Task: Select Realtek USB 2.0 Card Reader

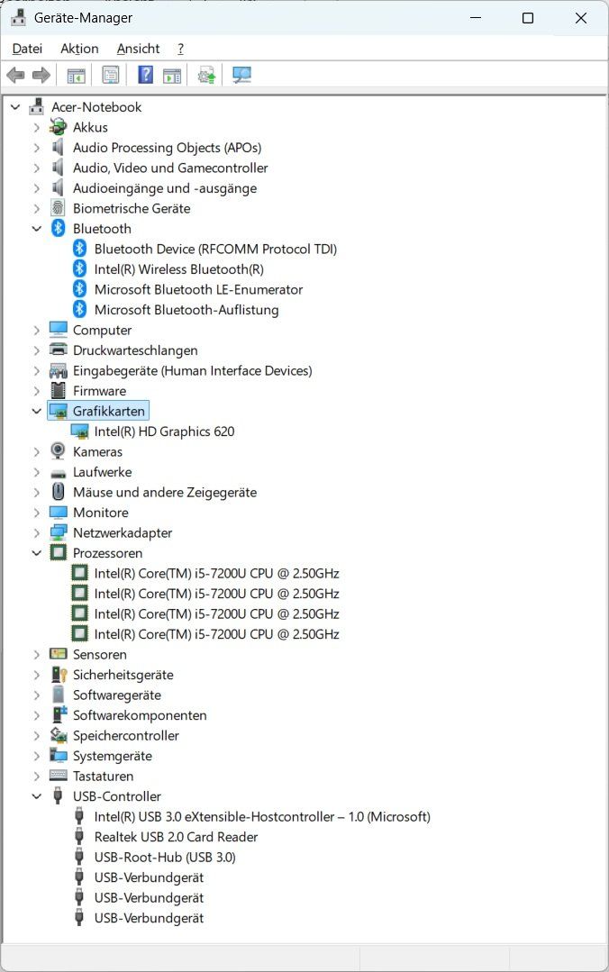Action: [177, 837]
